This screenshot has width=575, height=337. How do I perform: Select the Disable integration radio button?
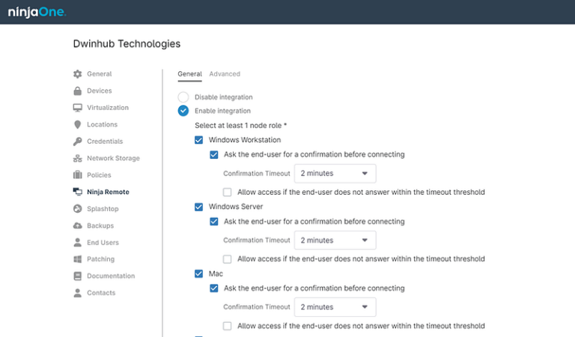[x=183, y=97]
